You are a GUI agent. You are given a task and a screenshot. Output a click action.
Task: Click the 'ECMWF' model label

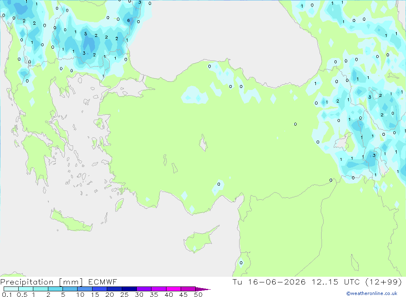click(x=103, y=282)
